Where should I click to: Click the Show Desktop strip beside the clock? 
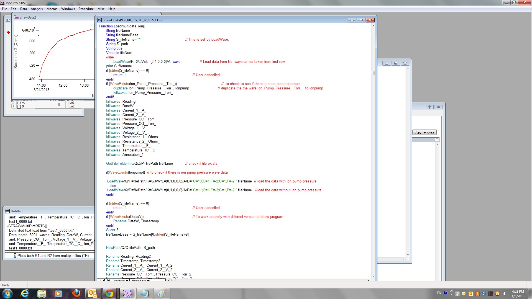tap(530, 293)
